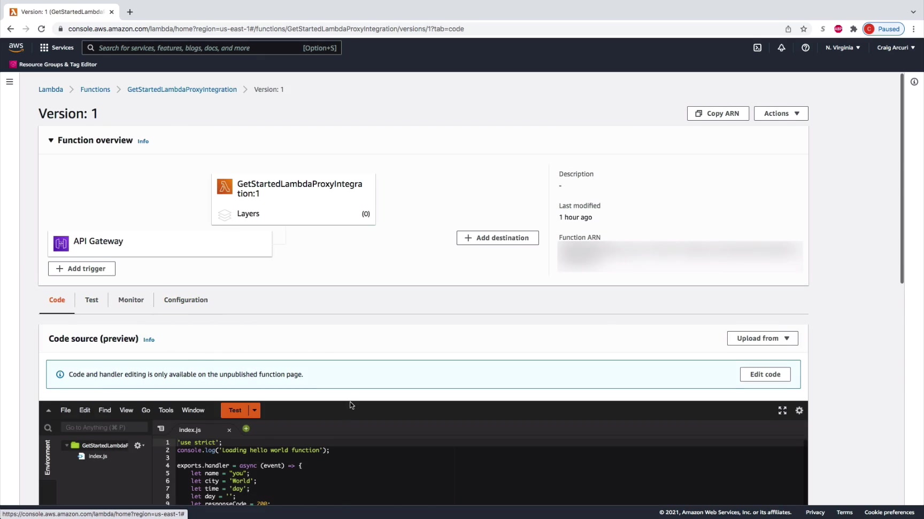Open the Environment side panel tab

48,458
